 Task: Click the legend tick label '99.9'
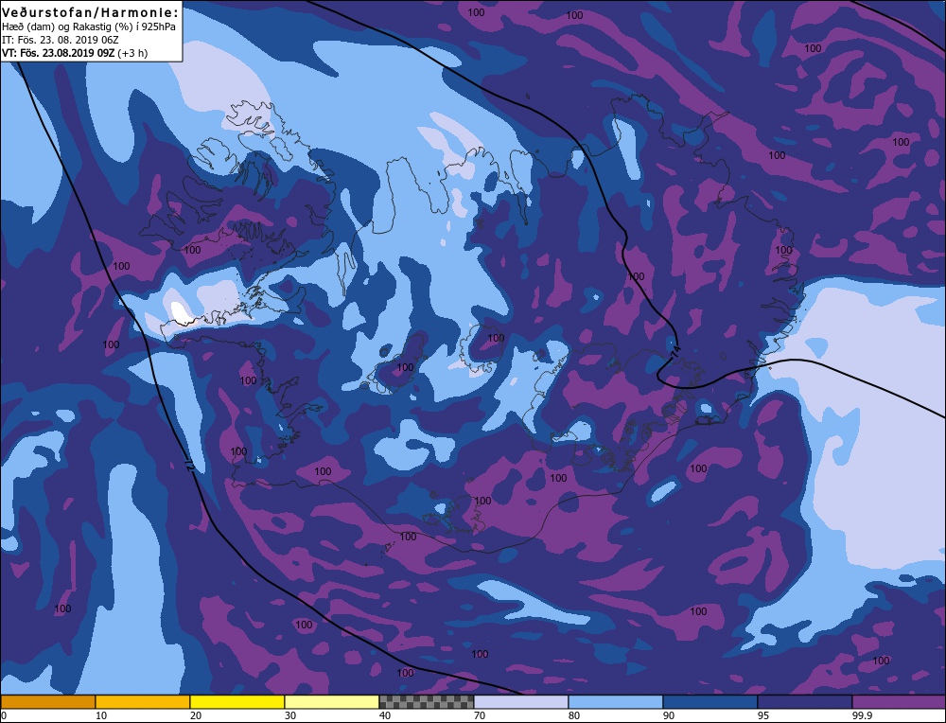(x=861, y=715)
